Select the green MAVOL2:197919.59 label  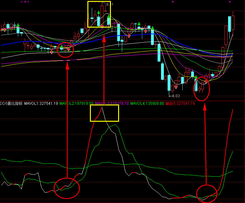coord(76,104)
